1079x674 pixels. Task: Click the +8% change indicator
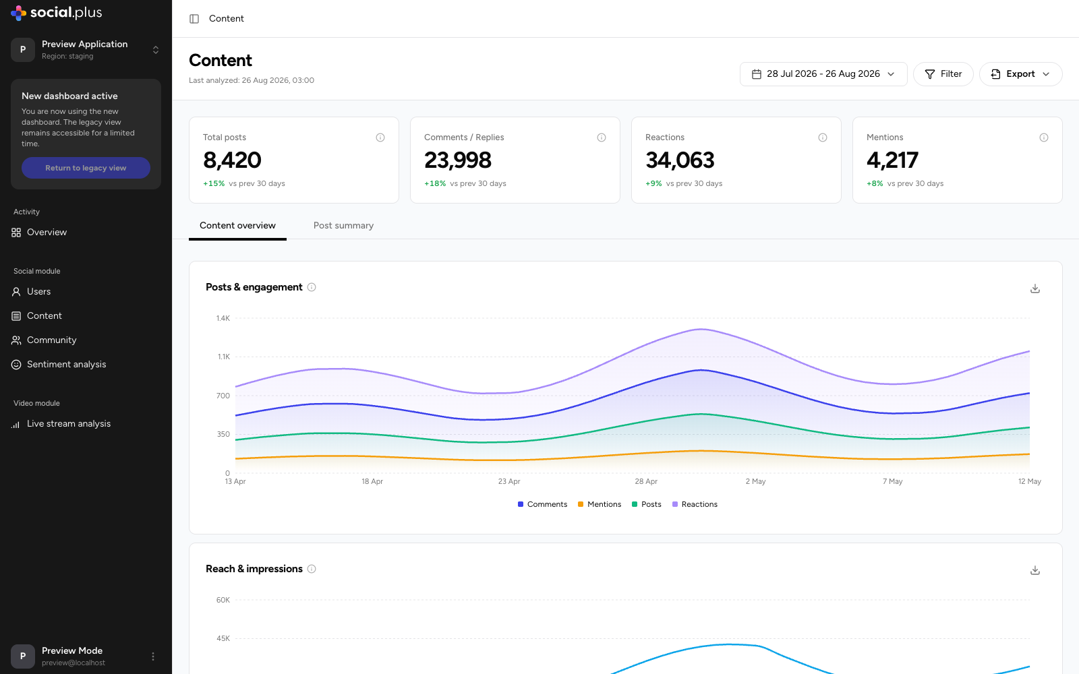[x=875, y=183]
